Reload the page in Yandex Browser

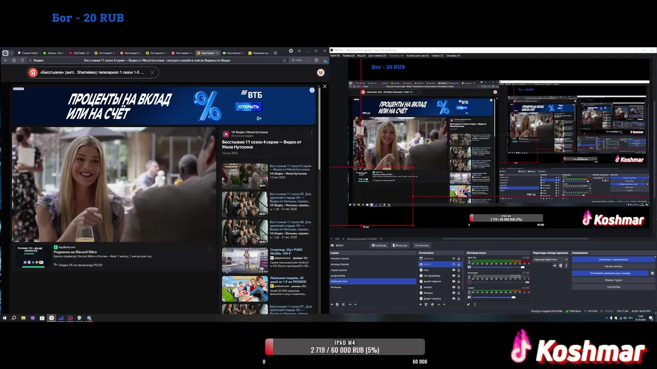(23, 60)
